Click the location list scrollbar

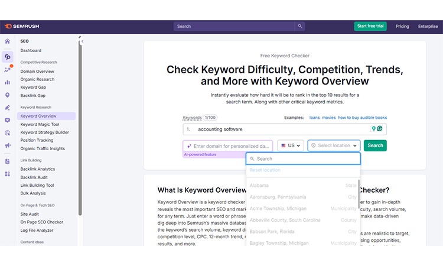pyautogui.click(x=359, y=194)
